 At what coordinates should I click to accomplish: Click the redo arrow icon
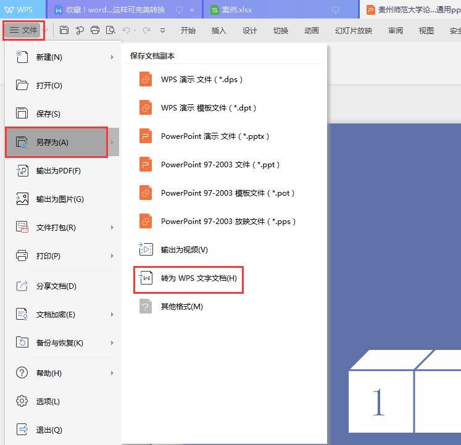pyautogui.click(x=146, y=30)
